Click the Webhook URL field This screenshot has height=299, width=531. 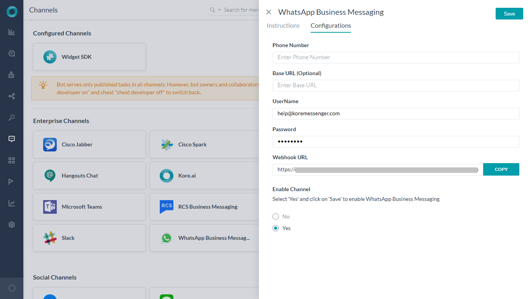pos(378,169)
